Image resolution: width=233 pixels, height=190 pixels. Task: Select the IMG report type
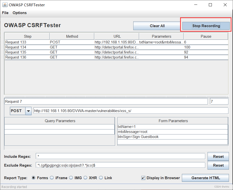click(x=71, y=178)
